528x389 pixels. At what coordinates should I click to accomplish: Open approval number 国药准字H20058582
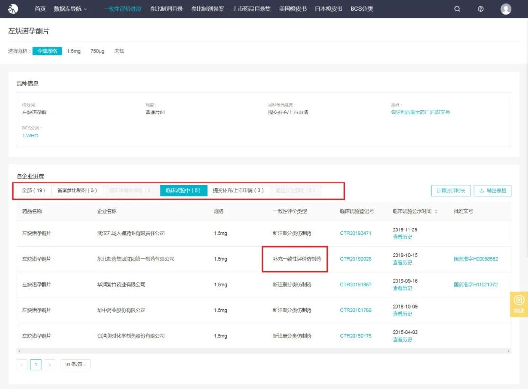pos(476,259)
